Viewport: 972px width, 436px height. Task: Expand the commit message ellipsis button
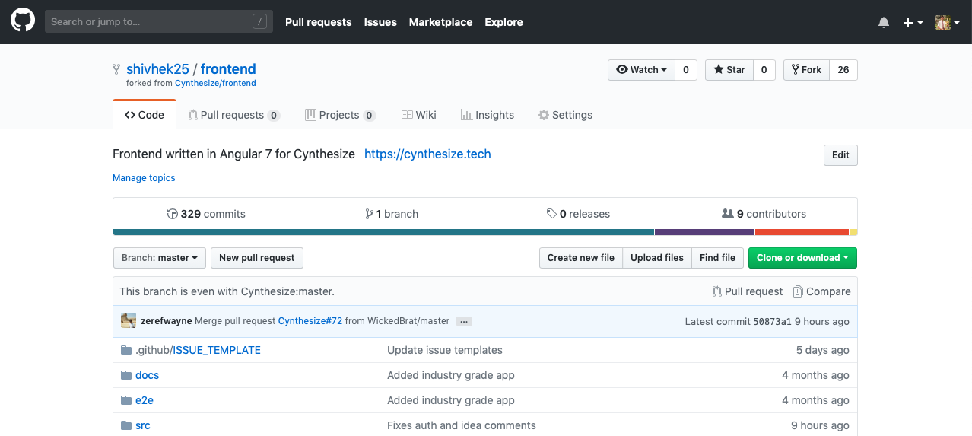coord(464,321)
